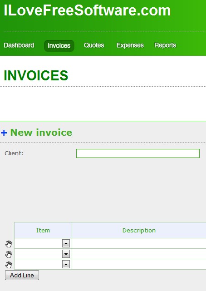Screen dimensions: 206x291
Task: Click the ILoveFreeSoftware.com site title
Action: 87,10
